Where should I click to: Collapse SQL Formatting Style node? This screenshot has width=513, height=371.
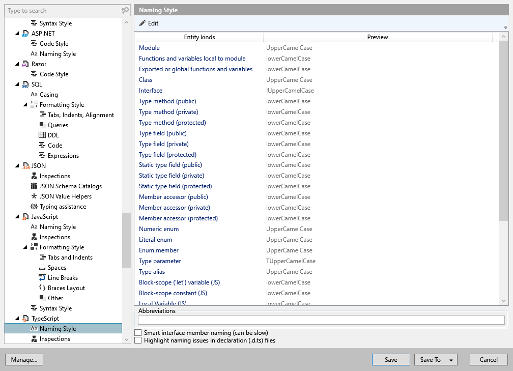tap(26, 105)
